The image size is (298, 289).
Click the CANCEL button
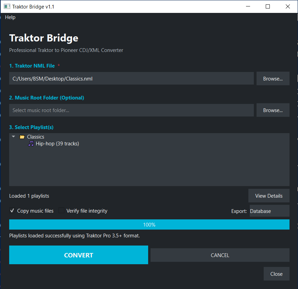[x=220, y=255]
